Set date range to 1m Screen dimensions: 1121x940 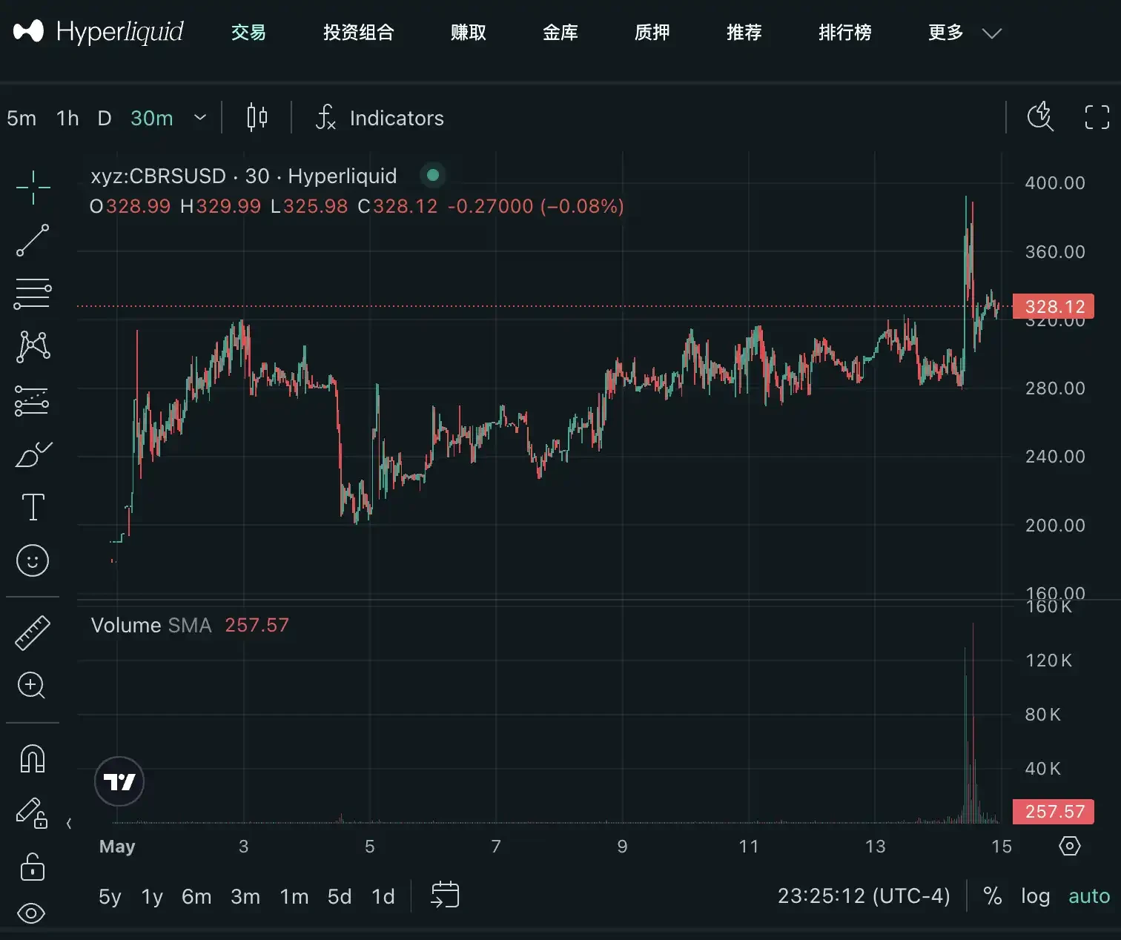click(294, 896)
